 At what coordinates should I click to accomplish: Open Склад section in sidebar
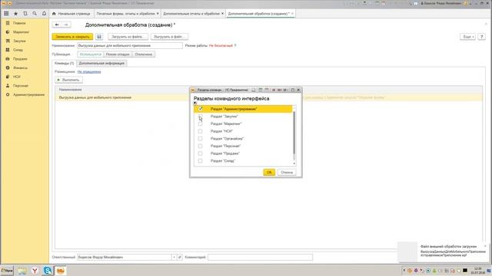pos(18,50)
